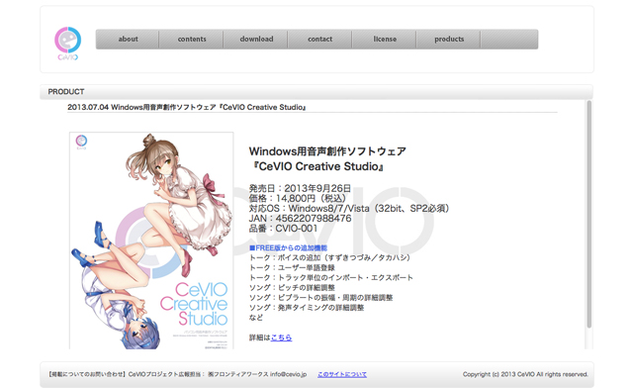Click the release date line 2013年9月26日
This screenshot has height=388, width=633.
tap(300, 188)
